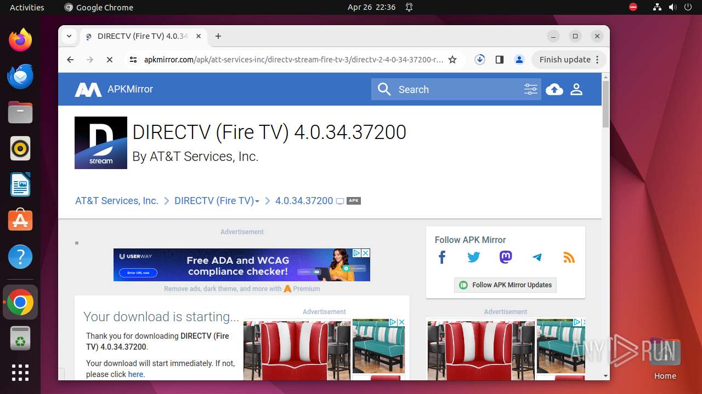The image size is (702, 394).
Task: Open Ubuntu Software store icon
Action: click(x=20, y=221)
